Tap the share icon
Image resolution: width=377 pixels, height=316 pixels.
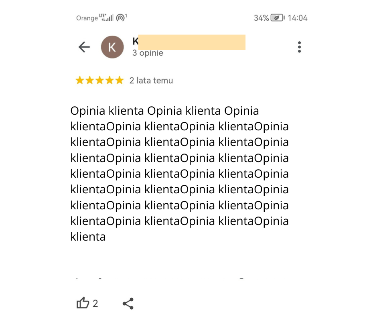128,304
